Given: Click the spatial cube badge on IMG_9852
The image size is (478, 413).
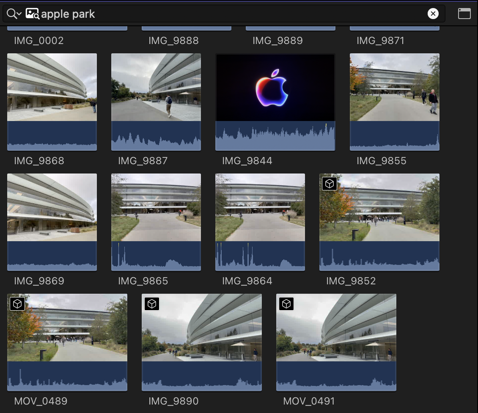Looking at the screenshot, I should coord(330,184).
